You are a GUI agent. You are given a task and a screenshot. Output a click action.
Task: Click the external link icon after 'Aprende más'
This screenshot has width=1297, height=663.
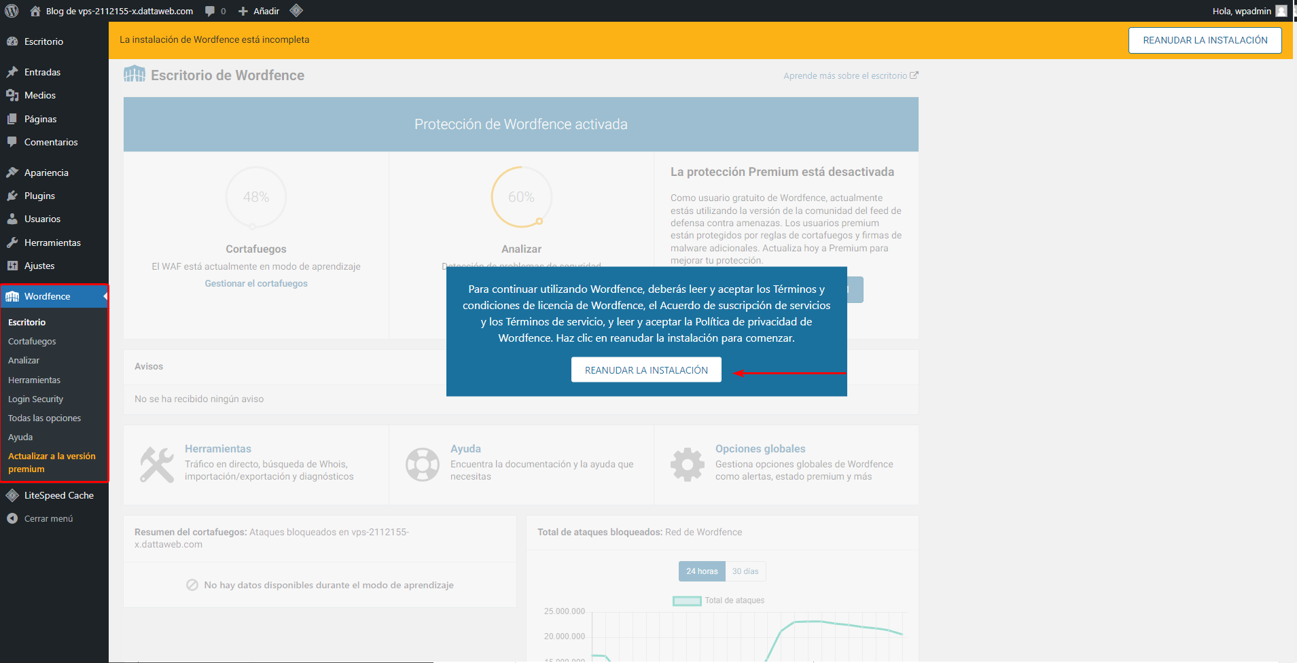914,75
